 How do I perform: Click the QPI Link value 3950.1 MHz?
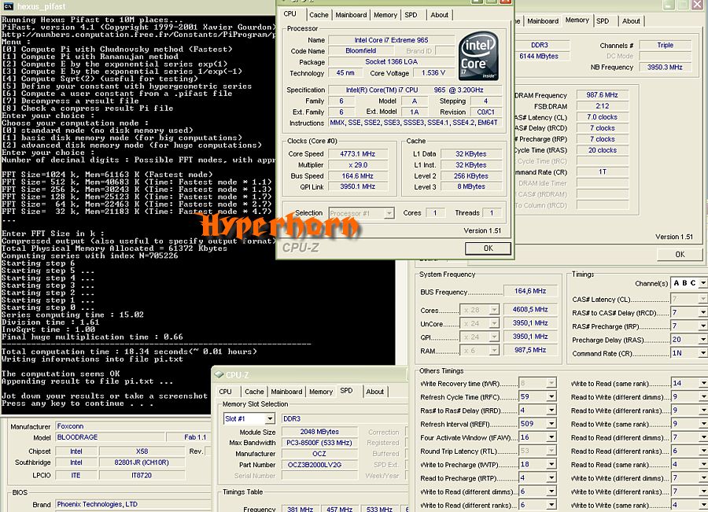click(x=358, y=186)
